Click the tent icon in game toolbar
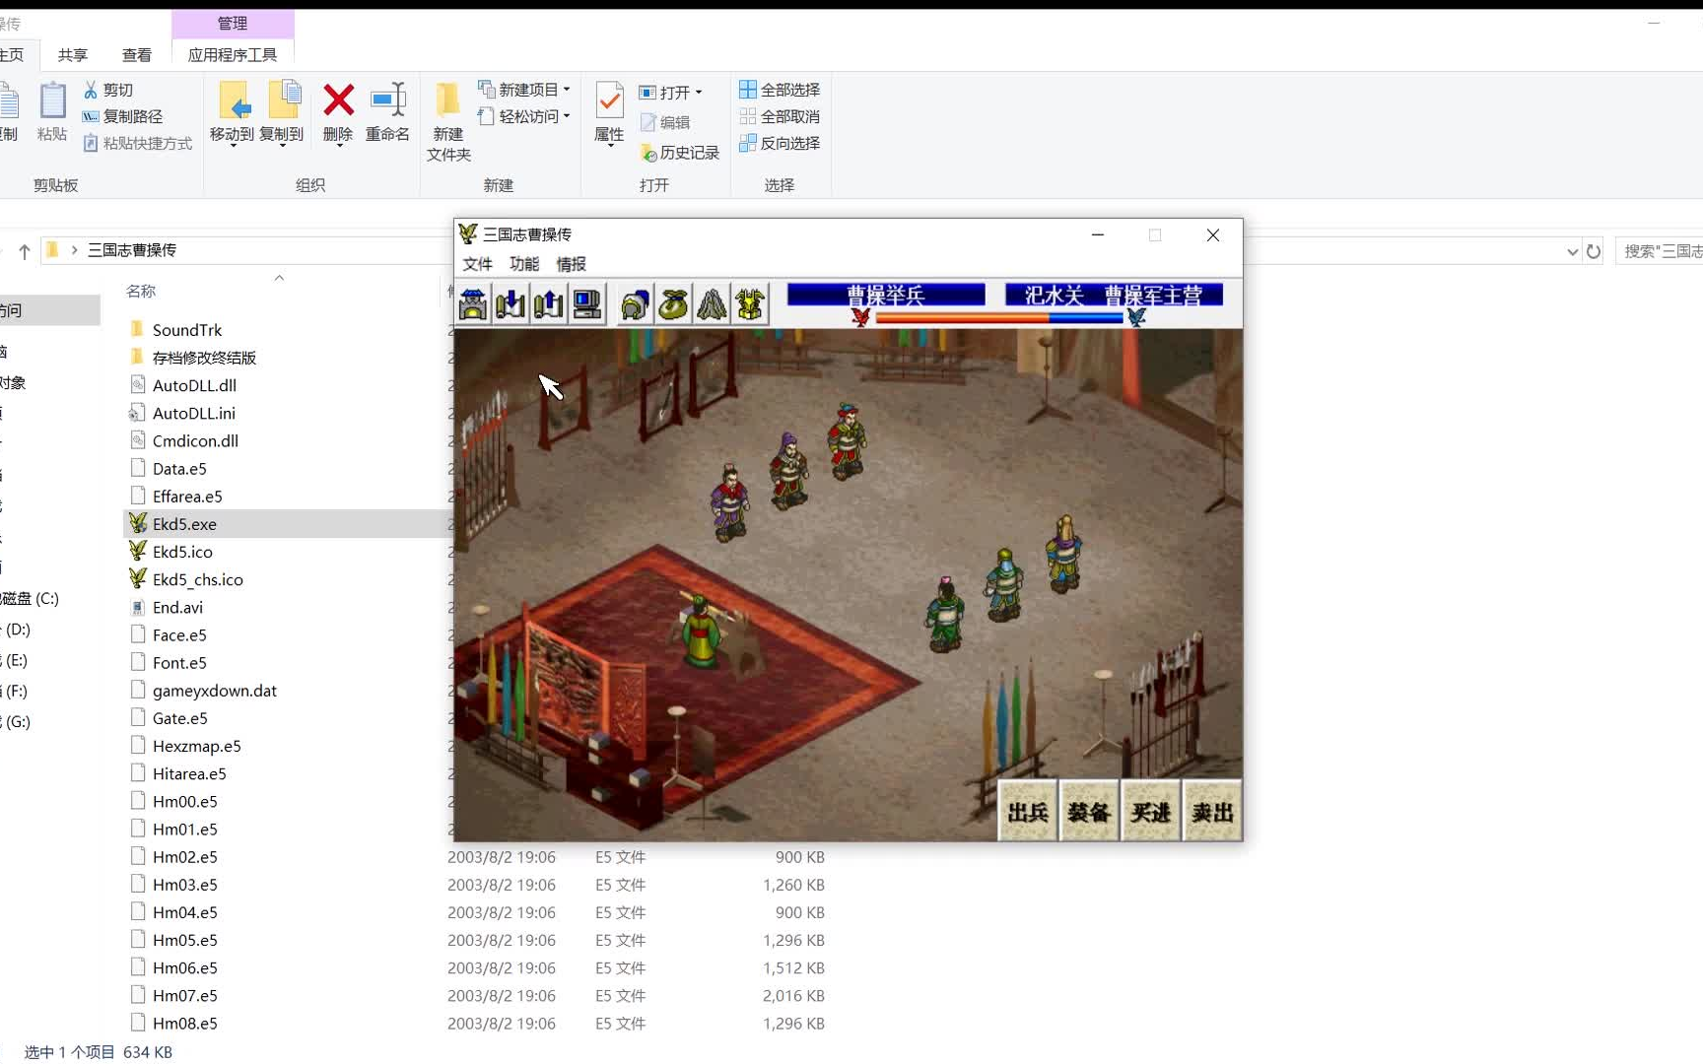The image size is (1703, 1064). [x=712, y=304]
